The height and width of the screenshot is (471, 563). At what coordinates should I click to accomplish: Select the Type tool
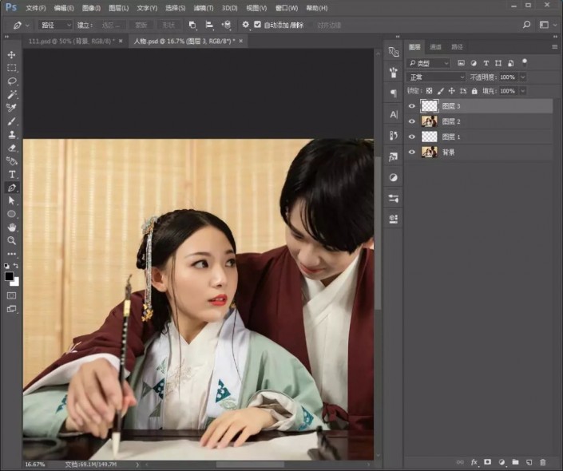(11, 175)
